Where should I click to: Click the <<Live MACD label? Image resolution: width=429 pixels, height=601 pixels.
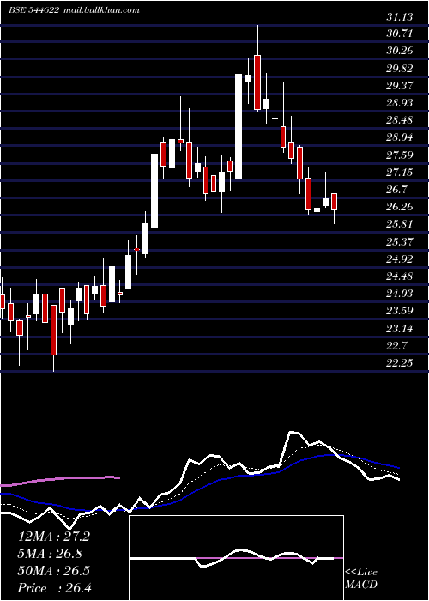pyautogui.click(x=361, y=579)
